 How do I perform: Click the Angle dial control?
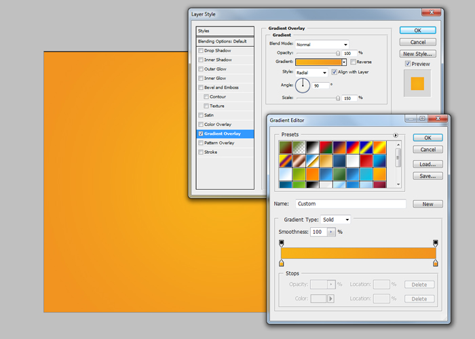pos(302,85)
